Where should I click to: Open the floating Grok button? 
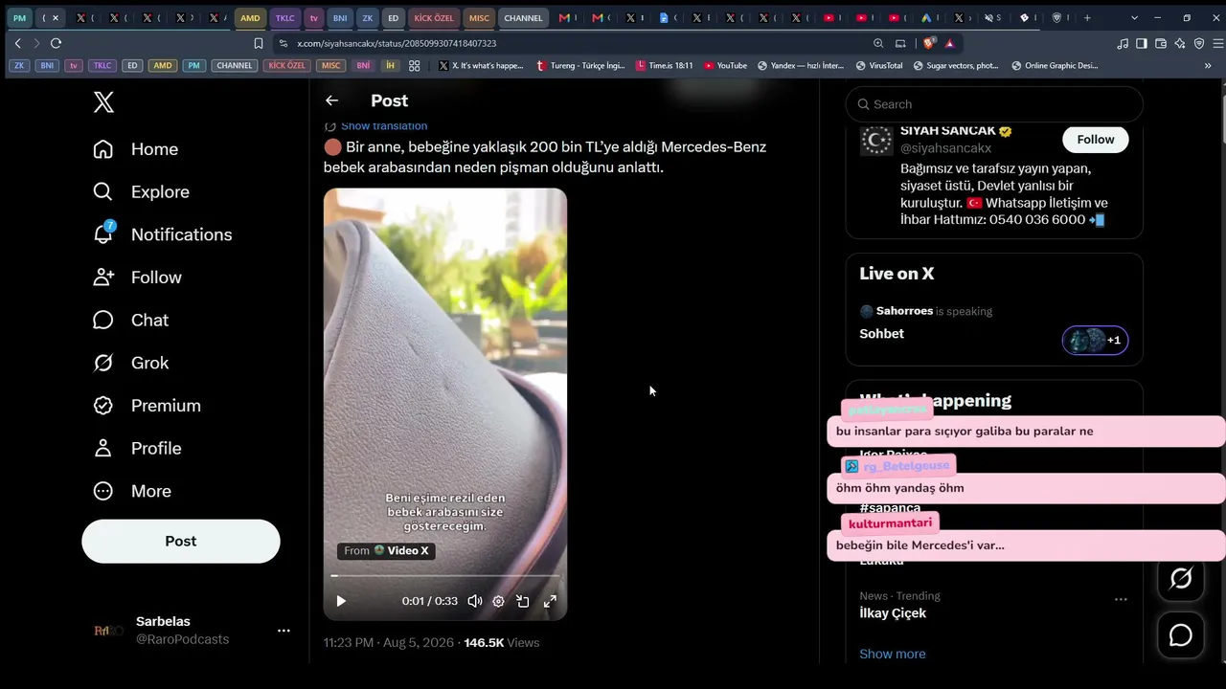[x=1181, y=578]
